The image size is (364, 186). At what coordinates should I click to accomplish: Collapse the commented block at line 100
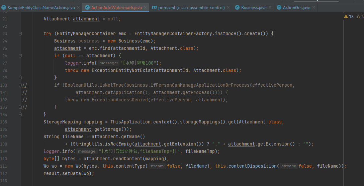pyautogui.click(x=20, y=85)
